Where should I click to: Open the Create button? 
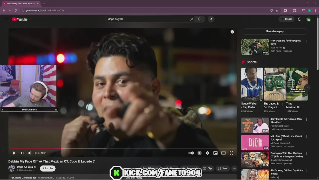pos(286,19)
